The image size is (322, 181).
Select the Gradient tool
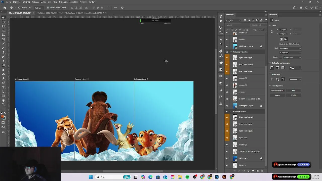click(3, 65)
